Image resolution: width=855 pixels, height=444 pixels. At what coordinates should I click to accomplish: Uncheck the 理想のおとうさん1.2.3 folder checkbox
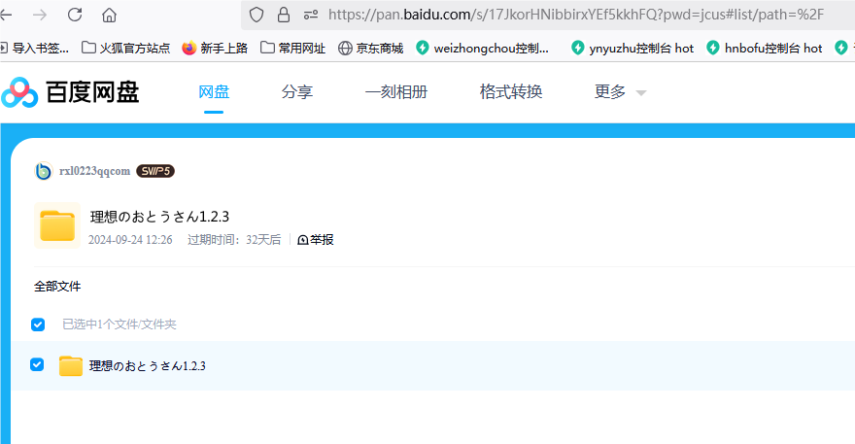tap(38, 365)
